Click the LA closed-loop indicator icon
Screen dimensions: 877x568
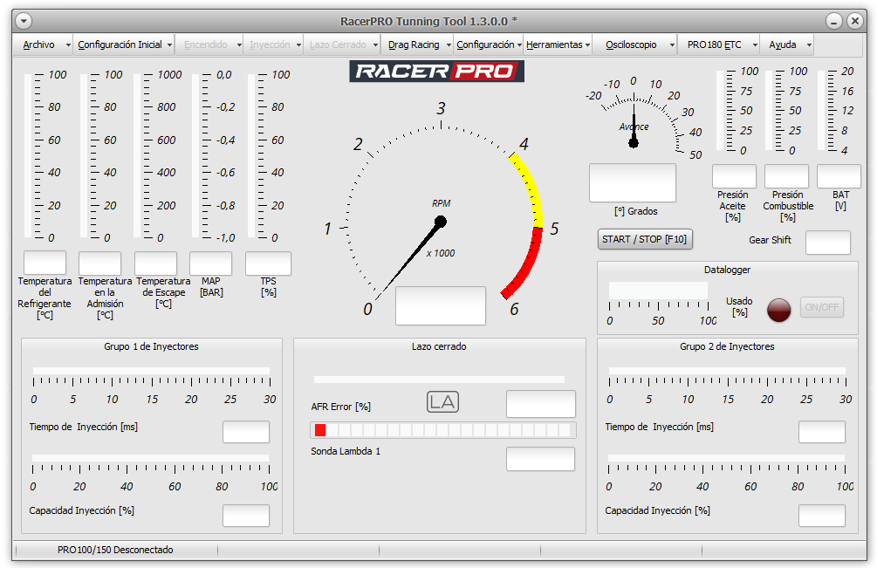point(442,401)
